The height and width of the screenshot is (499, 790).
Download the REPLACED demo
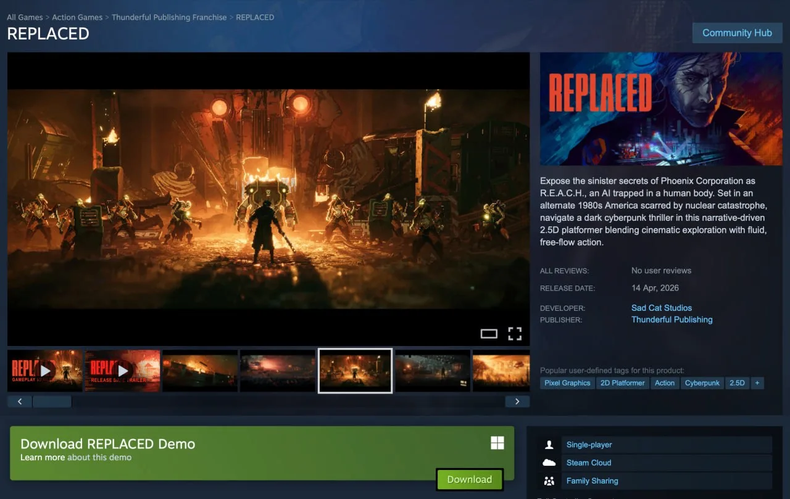[x=470, y=479]
